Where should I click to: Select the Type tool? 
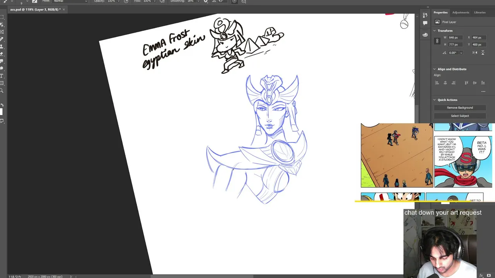(x=2, y=76)
